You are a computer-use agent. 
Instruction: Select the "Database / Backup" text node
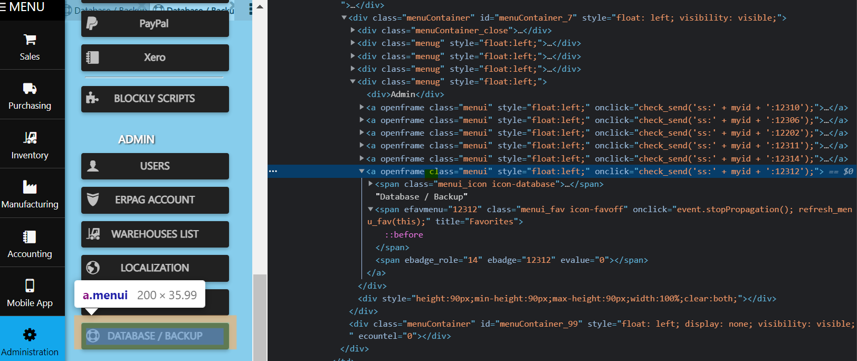[422, 197]
